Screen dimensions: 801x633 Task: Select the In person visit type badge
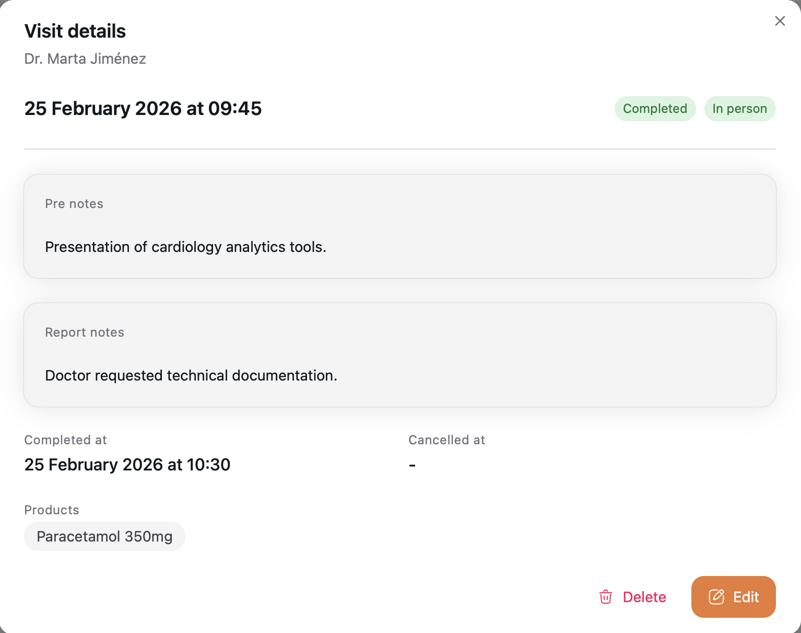740,108
